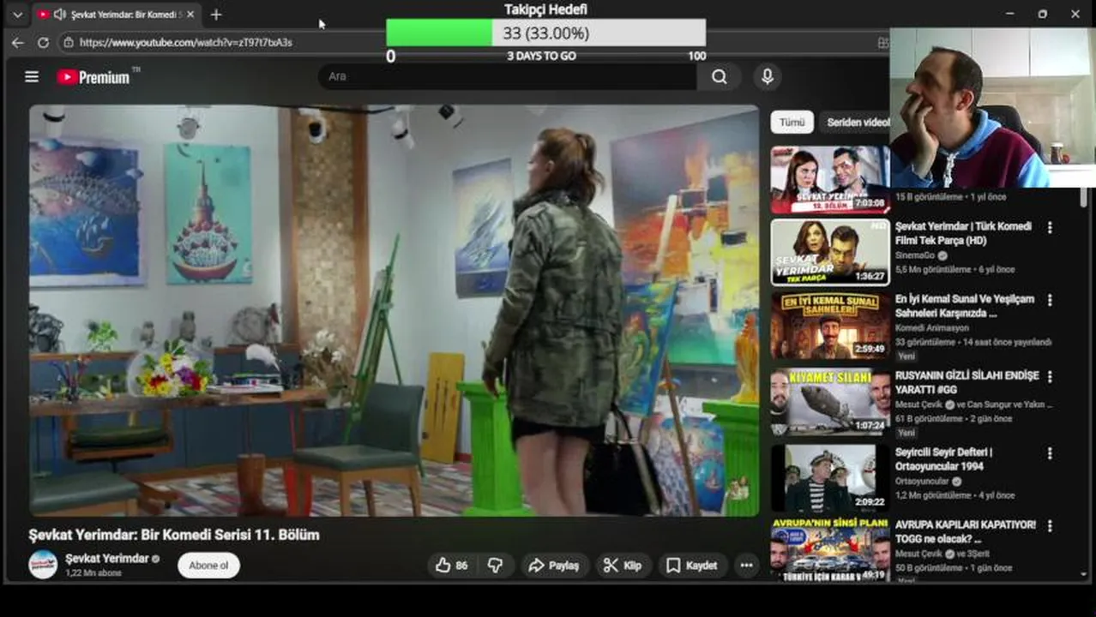Click video title Şevkat Yerimdar 11. Bölüm
Image resolution: width=1096 pixels, height=617 pixels.
pyautogui.click(x=174, y=535)
